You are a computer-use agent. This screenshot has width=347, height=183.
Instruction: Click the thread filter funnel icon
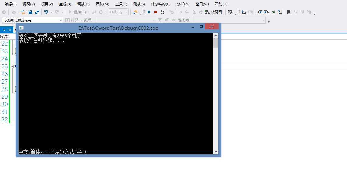tap(160, 20)
